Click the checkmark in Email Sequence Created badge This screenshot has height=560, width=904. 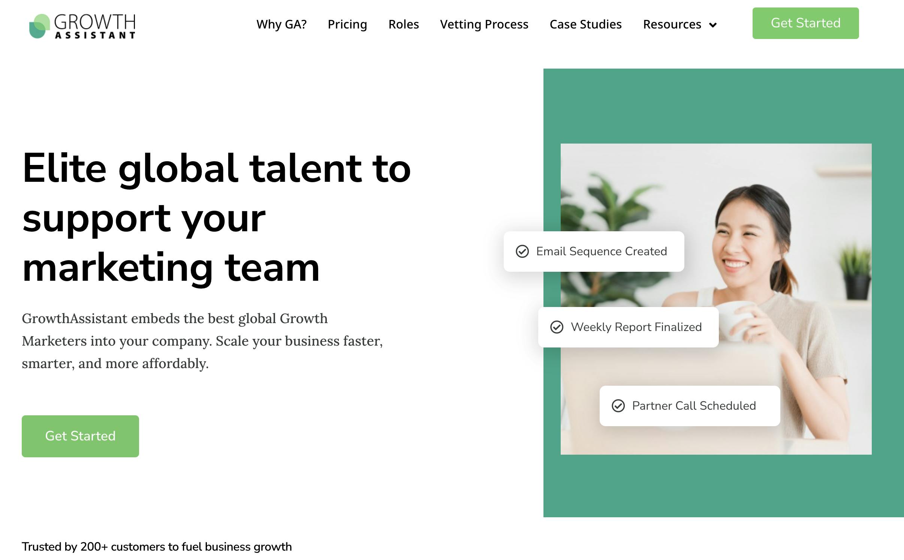click(522, 252)
